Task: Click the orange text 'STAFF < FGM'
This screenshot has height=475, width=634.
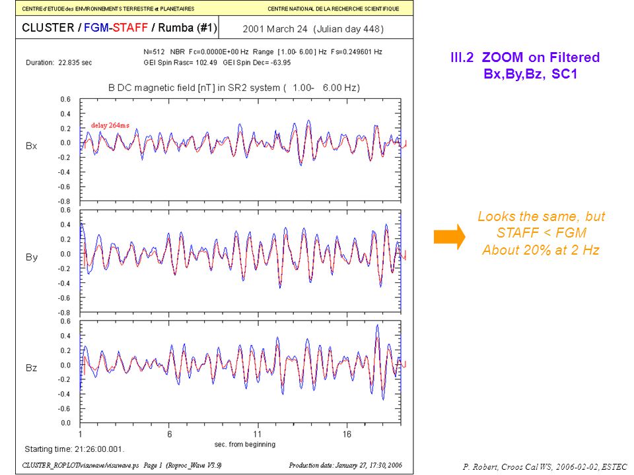Action: (541, 233)
